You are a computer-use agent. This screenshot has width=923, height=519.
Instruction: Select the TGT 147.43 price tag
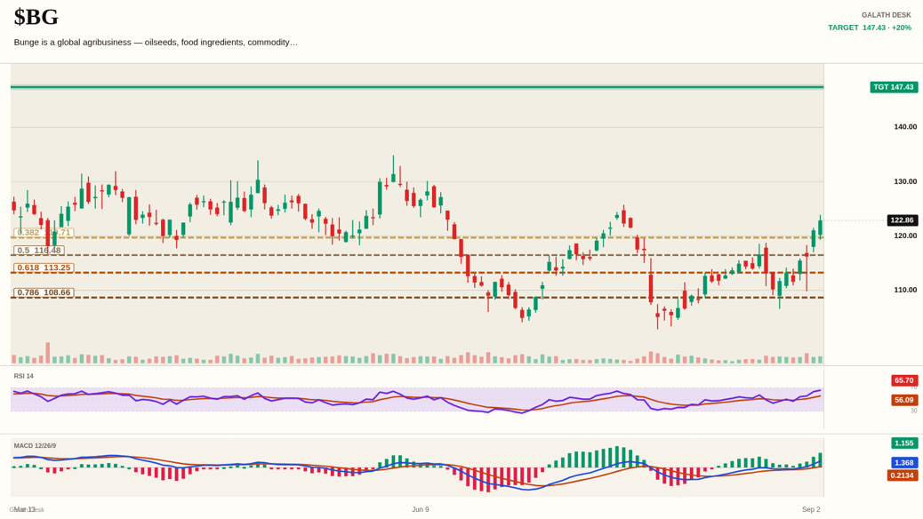tap(894, 87)
